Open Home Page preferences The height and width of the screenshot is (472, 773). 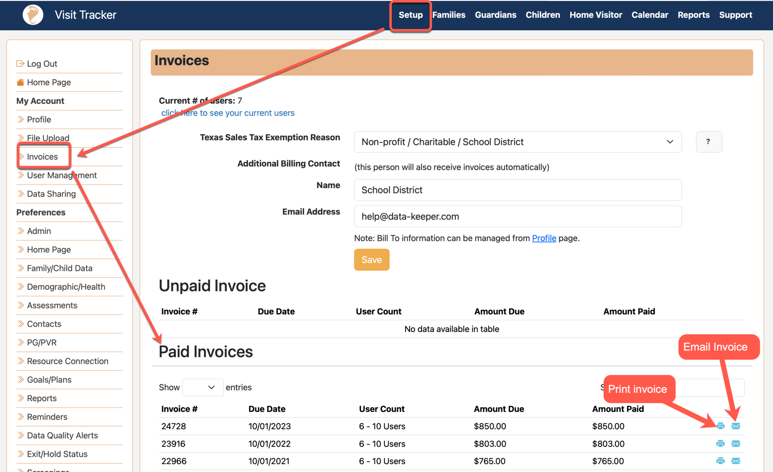pyautogui.click(x=49, y=249)
